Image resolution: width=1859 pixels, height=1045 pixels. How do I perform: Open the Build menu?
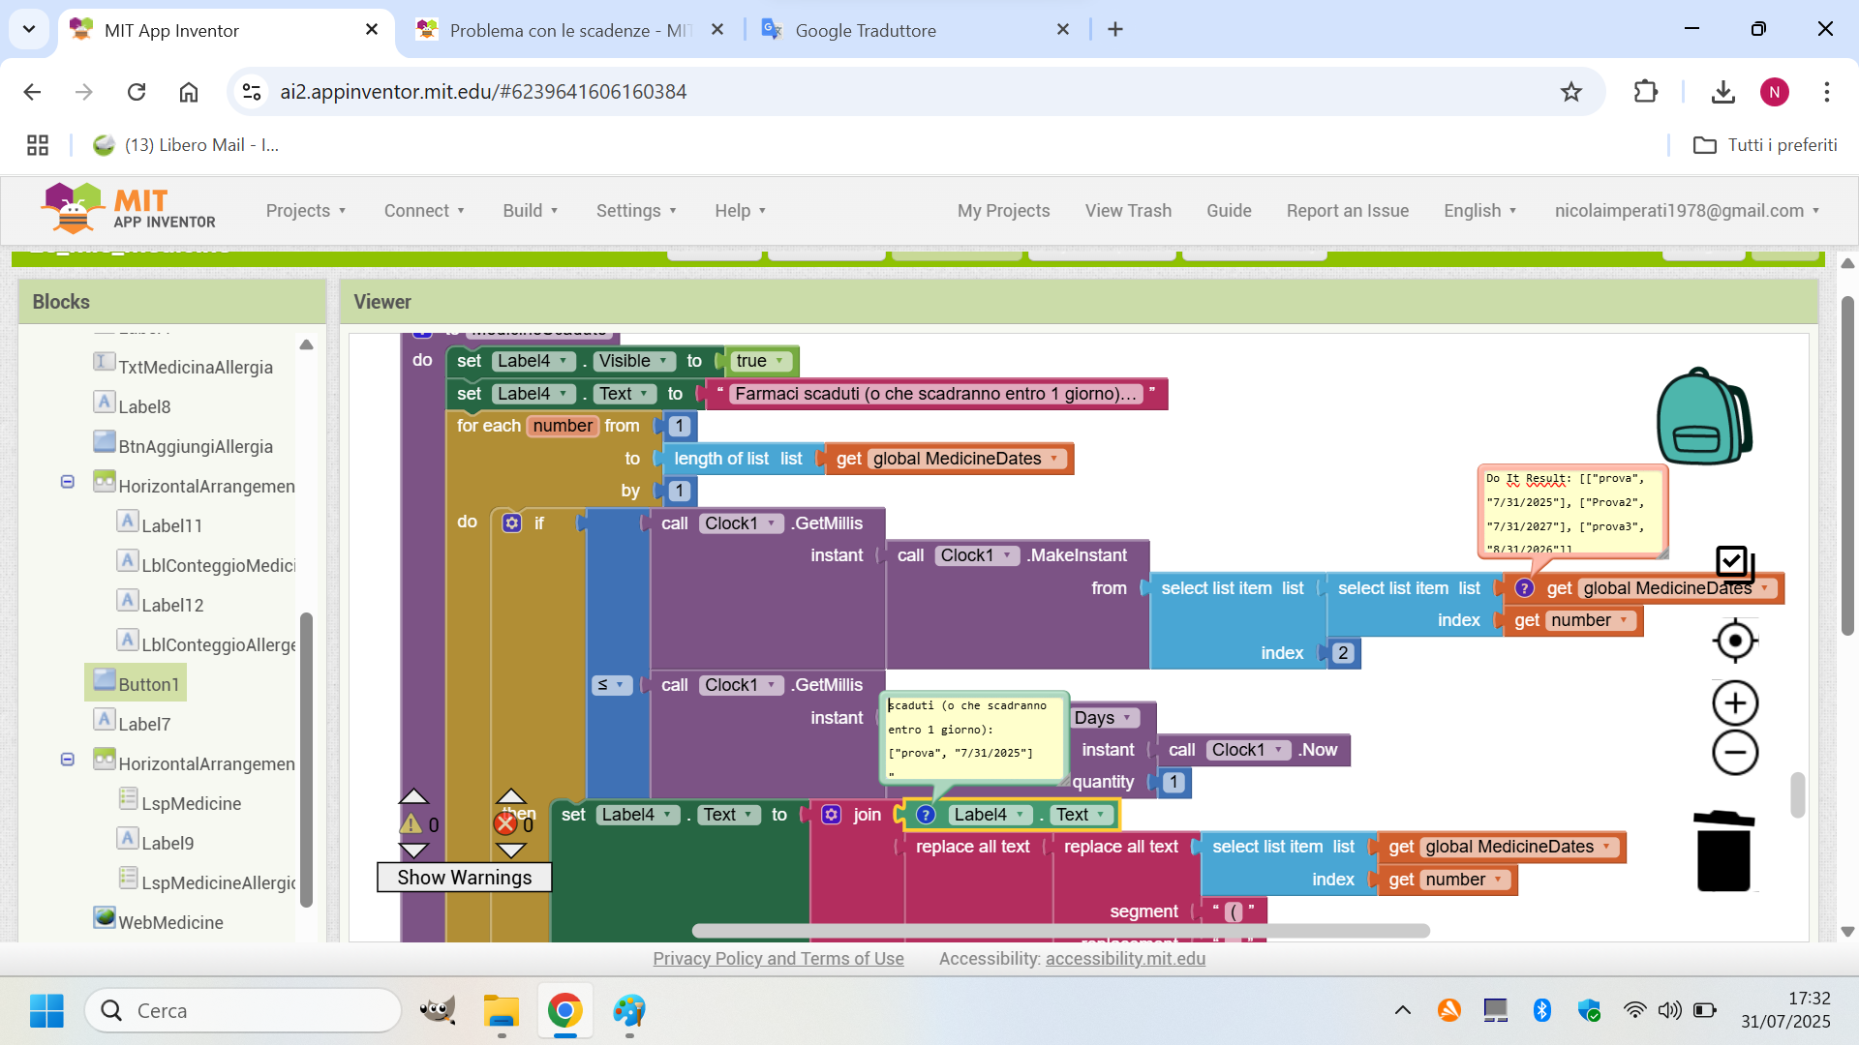point(530,211)
